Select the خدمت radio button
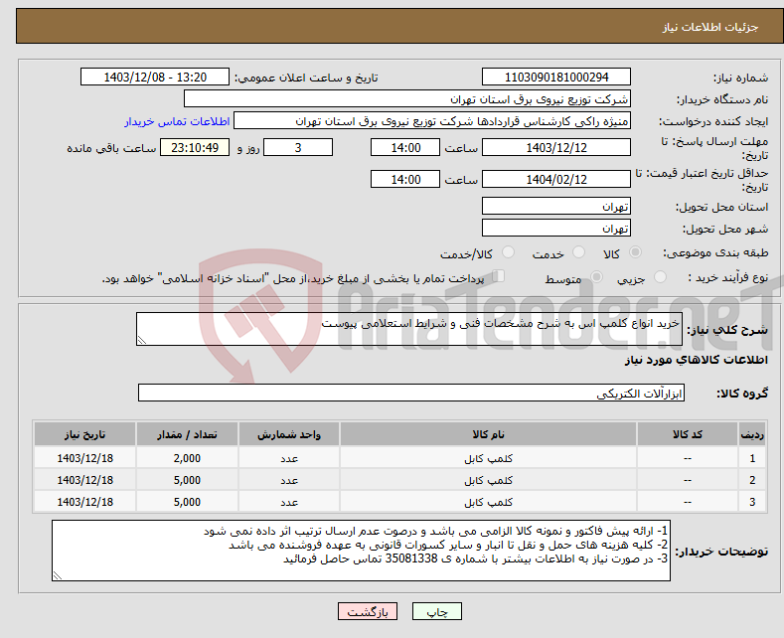The width and height of the screenshot is (784, 638). 578,252
